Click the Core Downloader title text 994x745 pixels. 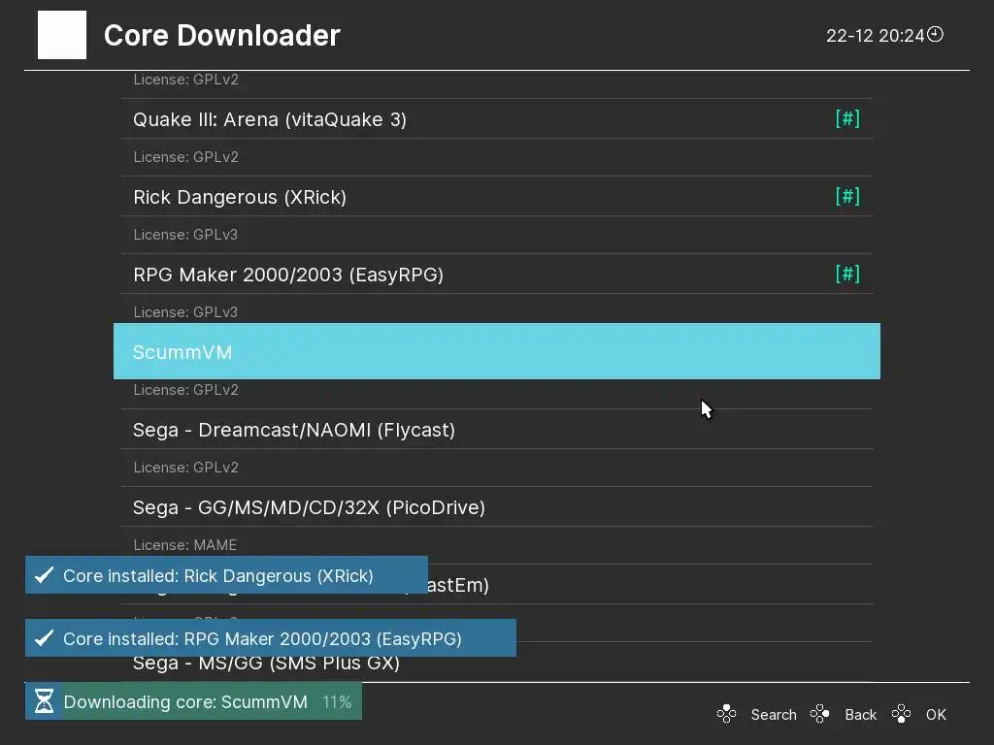222,36
